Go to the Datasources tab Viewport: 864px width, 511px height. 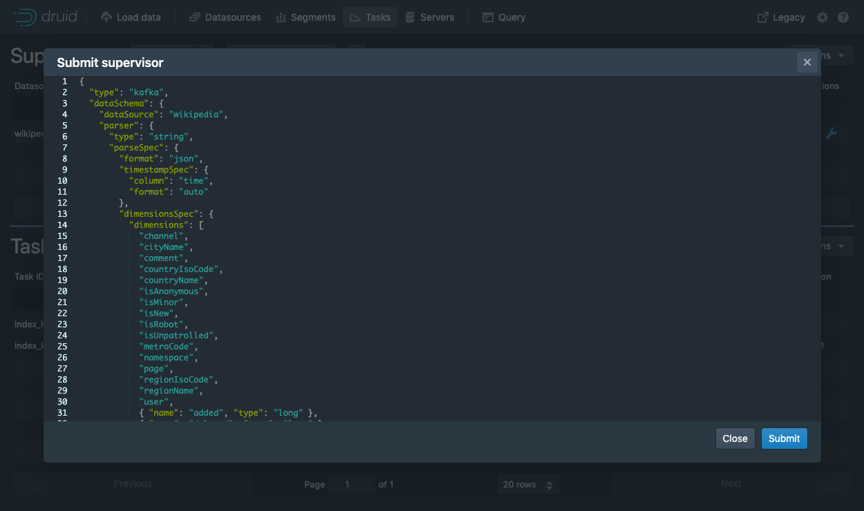225,17
